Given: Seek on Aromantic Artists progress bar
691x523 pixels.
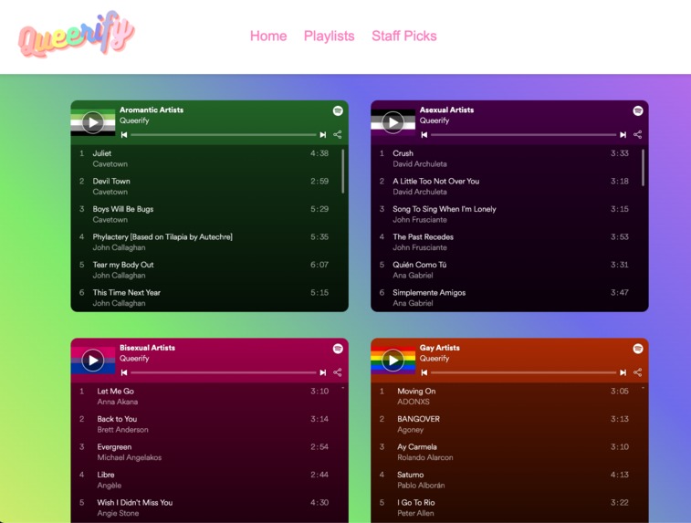Looking at the screenshot, I should pos(224,135).
